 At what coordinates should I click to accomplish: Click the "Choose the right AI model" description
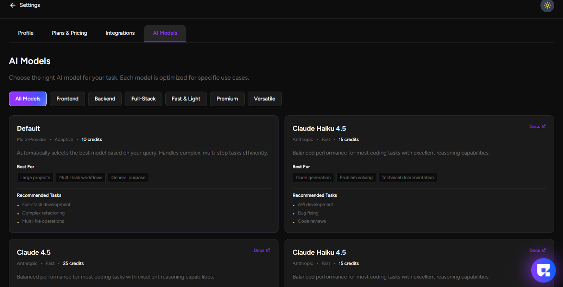(129, 78)
